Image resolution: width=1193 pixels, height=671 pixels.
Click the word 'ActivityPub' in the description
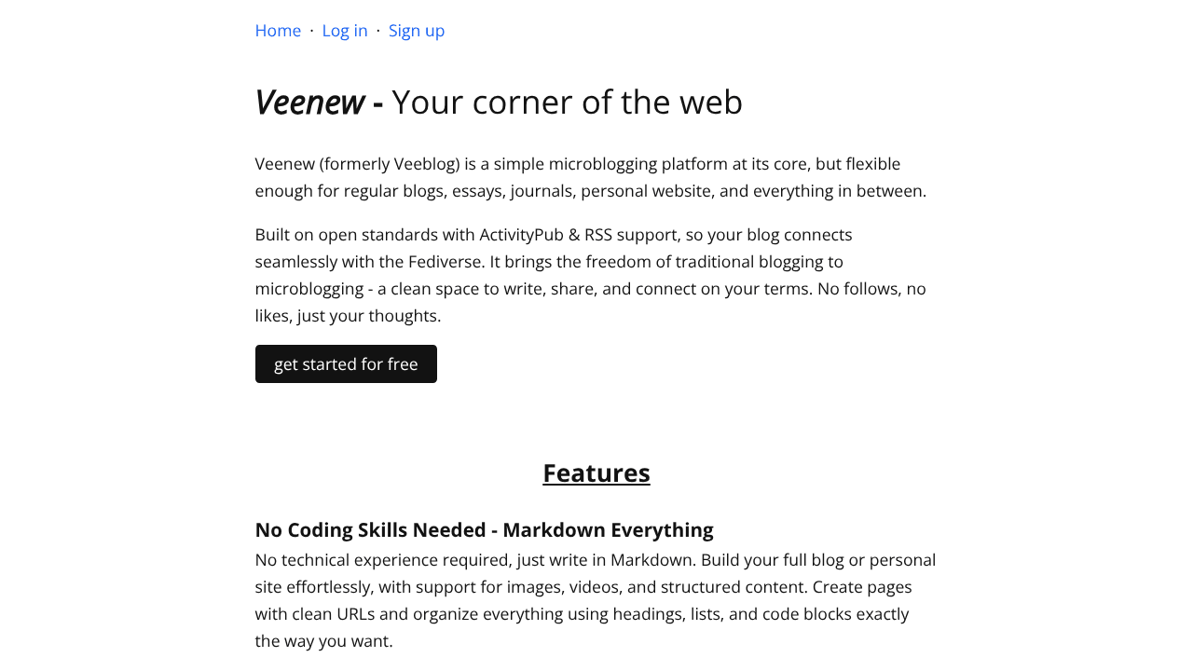click(x=522, y=235)
